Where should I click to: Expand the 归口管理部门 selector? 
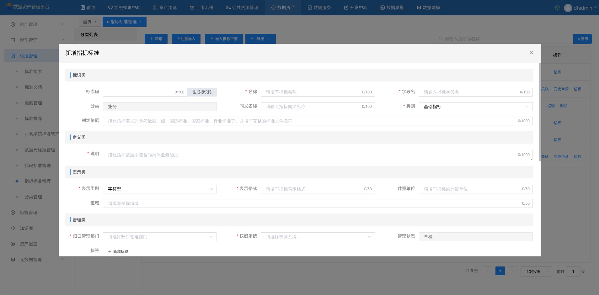pyautogui.click(x=160, y=237)
